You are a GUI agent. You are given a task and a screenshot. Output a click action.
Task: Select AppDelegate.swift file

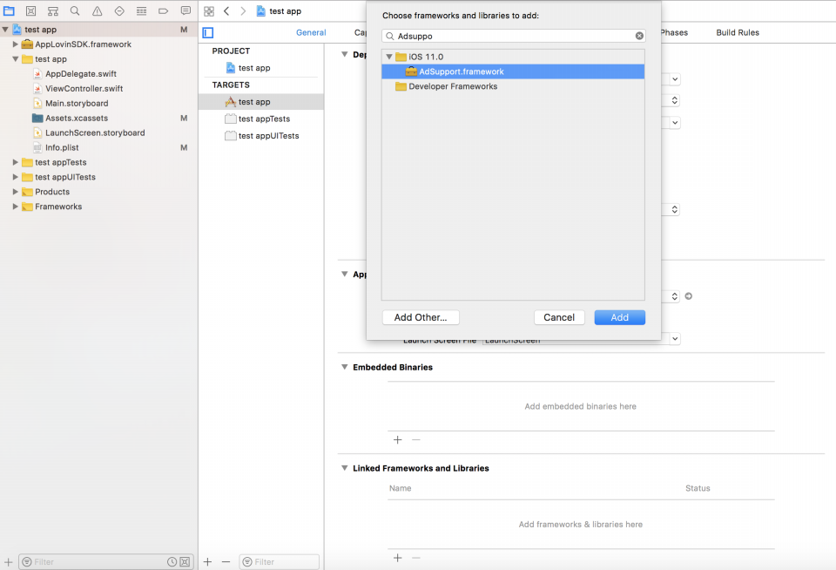pos(80,74)
